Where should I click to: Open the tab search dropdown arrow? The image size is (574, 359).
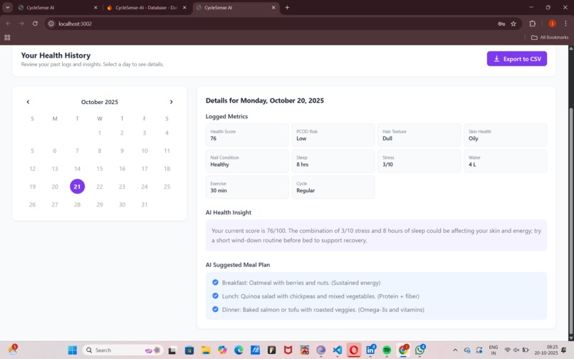point(7,8)
